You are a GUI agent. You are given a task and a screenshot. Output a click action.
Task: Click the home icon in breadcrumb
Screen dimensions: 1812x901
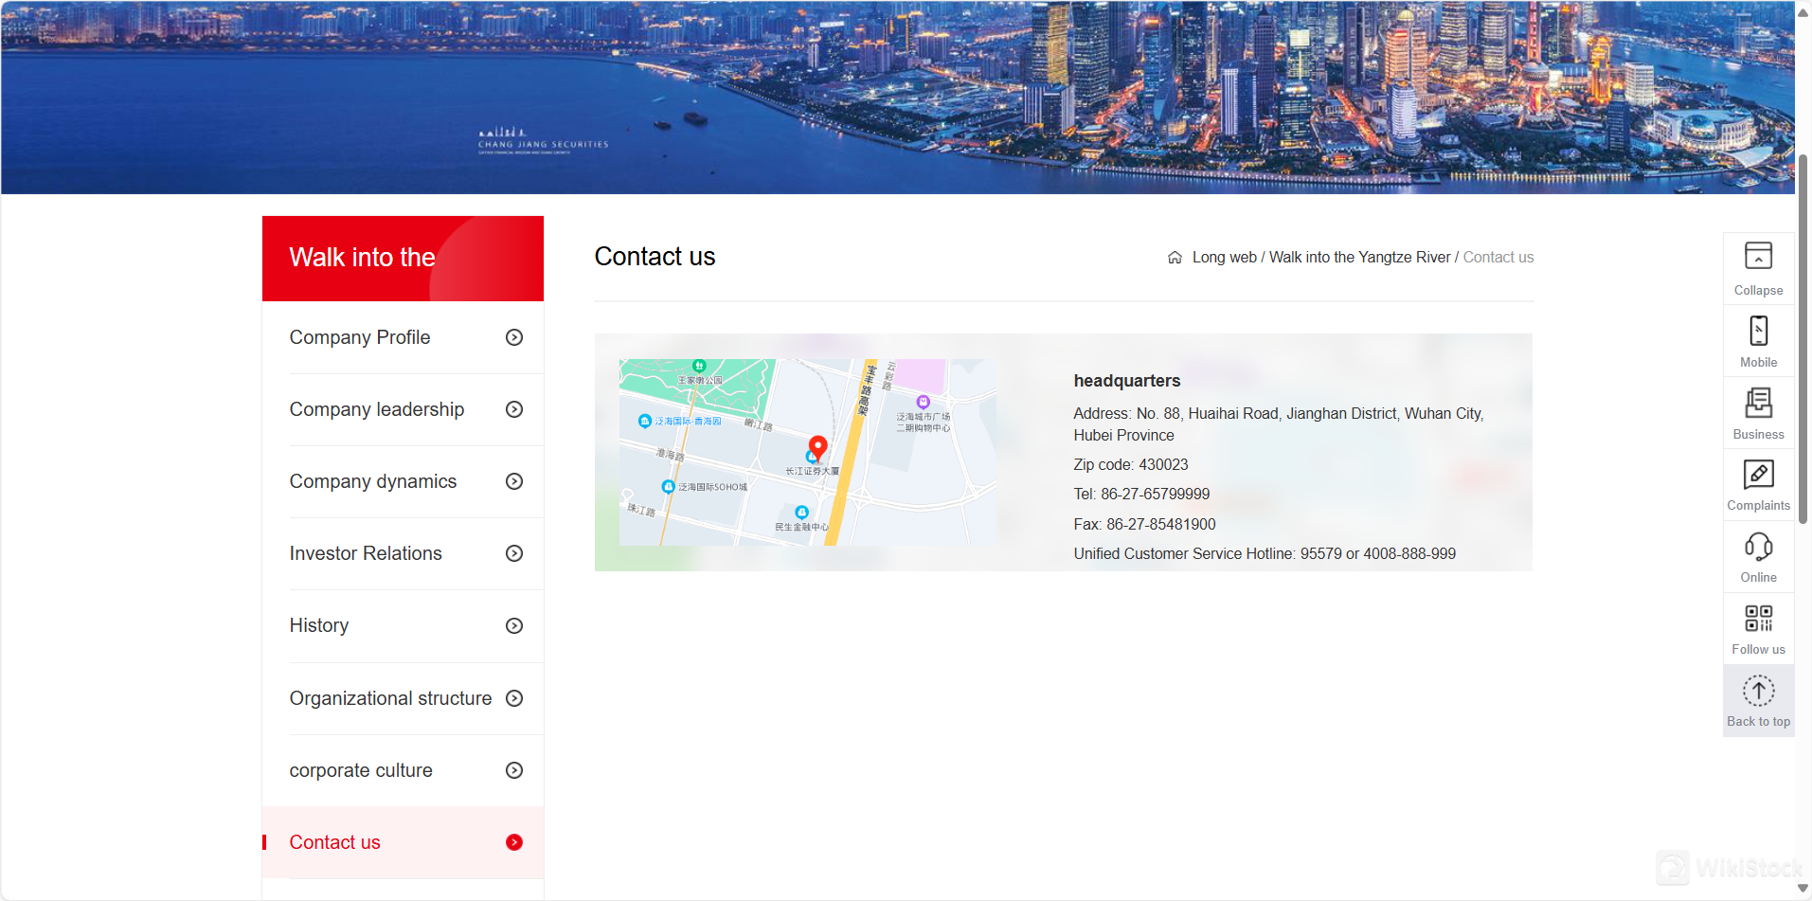(1175, 258)
